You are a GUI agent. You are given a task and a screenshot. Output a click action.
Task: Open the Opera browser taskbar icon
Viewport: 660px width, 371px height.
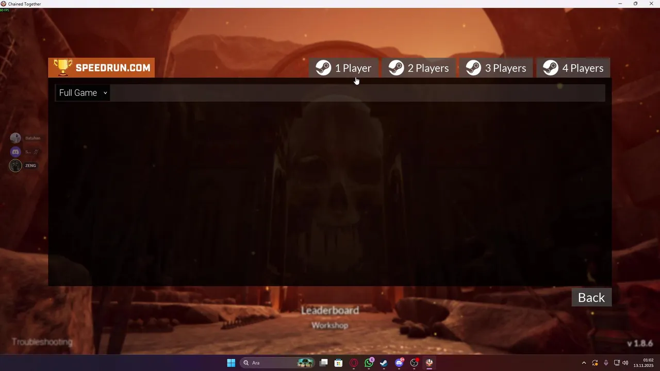tap(354, 363)
